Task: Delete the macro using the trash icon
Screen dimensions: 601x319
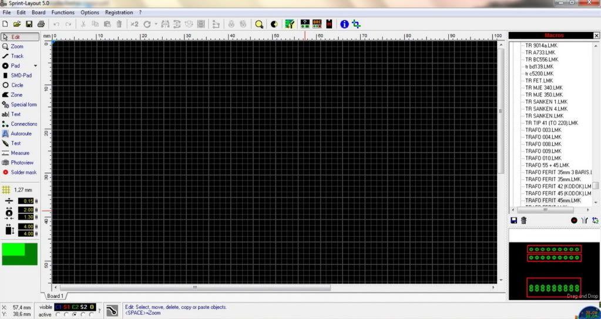Action: click(523, 220)
